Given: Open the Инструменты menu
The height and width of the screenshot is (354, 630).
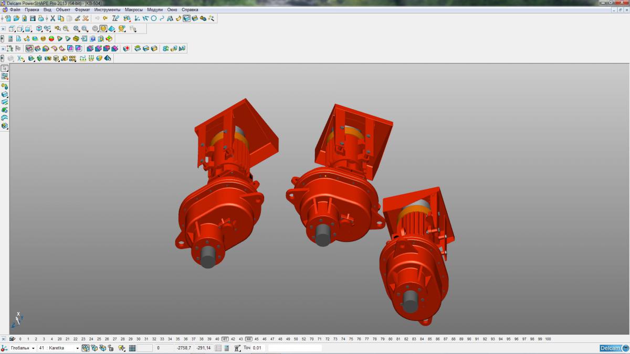Looking at the screenshot, I should pyautogui.click(x=108, y=9).
